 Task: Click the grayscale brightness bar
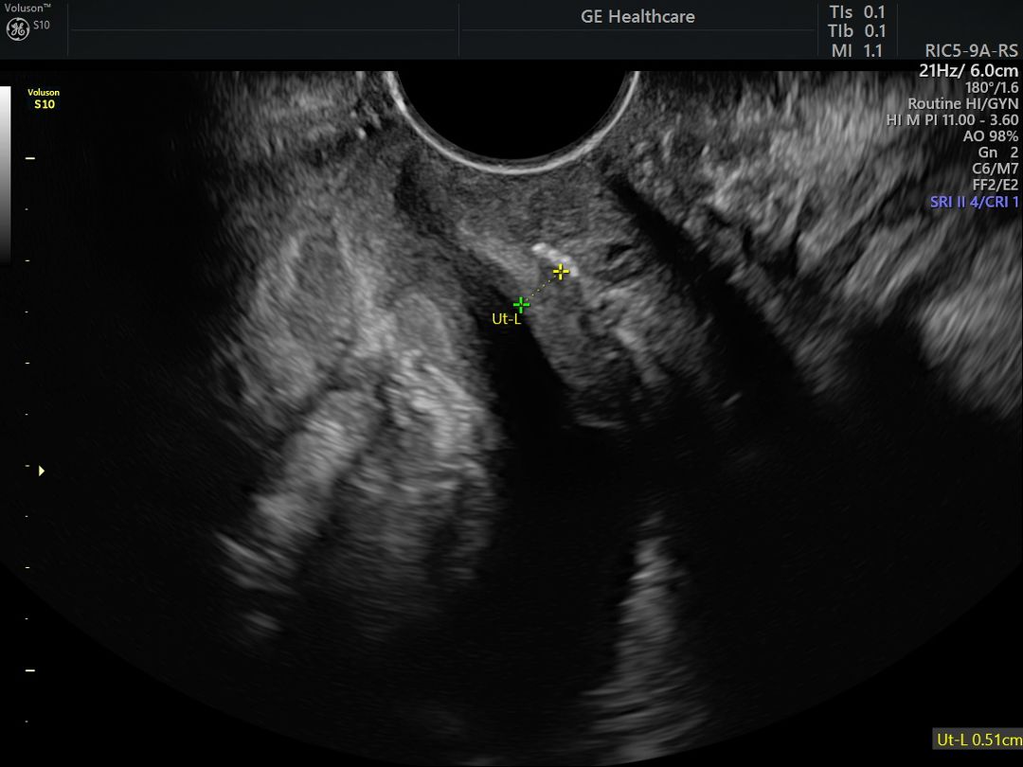6,174
